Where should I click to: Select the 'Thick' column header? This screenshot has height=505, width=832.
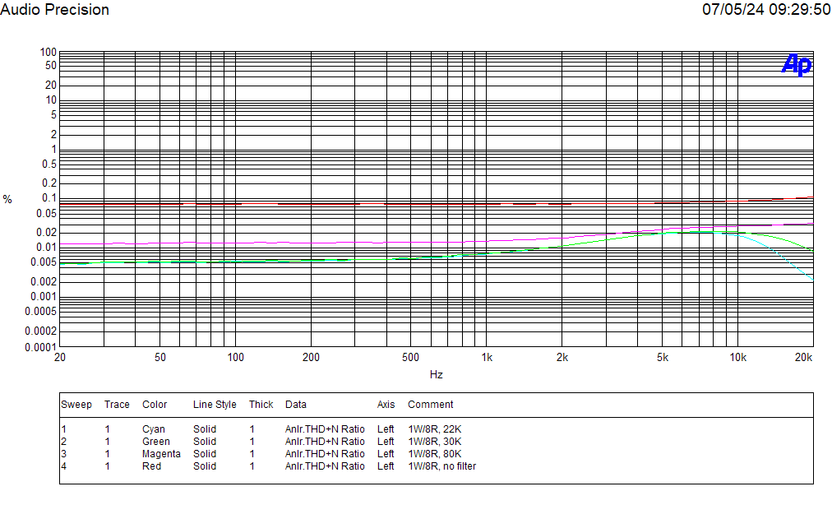tap(261, 405)
